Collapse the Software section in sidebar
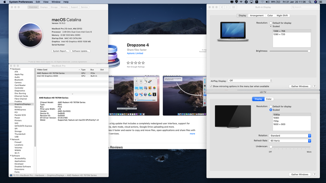 tap(11, 156)
